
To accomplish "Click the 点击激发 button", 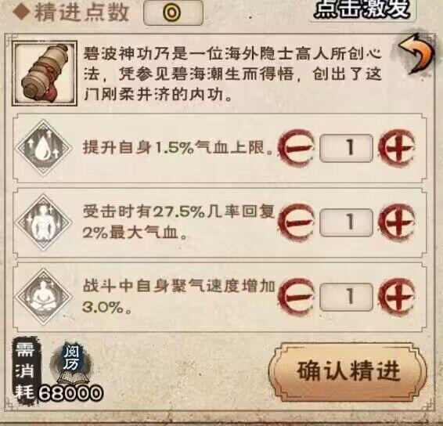I will tap(362, 9).
